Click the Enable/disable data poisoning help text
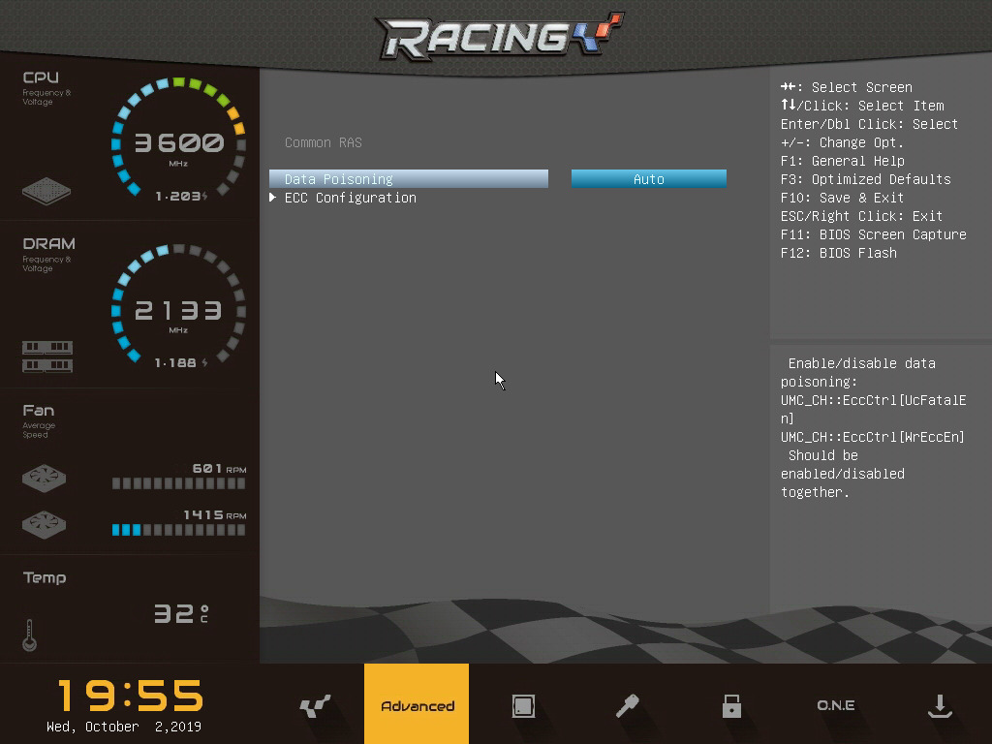 [x=873, y=427]
